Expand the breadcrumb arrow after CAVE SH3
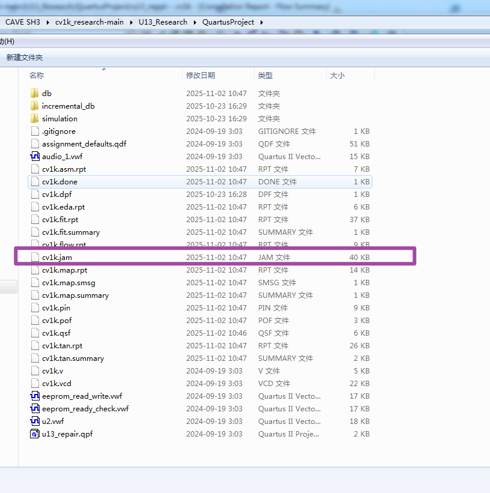This screenshot has height=493, width=490. pyautogui.click(x=48, y=22)
